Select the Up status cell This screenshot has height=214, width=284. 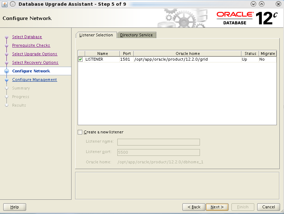click(250, 59)
